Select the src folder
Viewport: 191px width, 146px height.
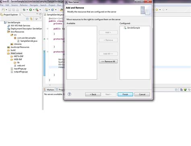[x=15, y=35]
